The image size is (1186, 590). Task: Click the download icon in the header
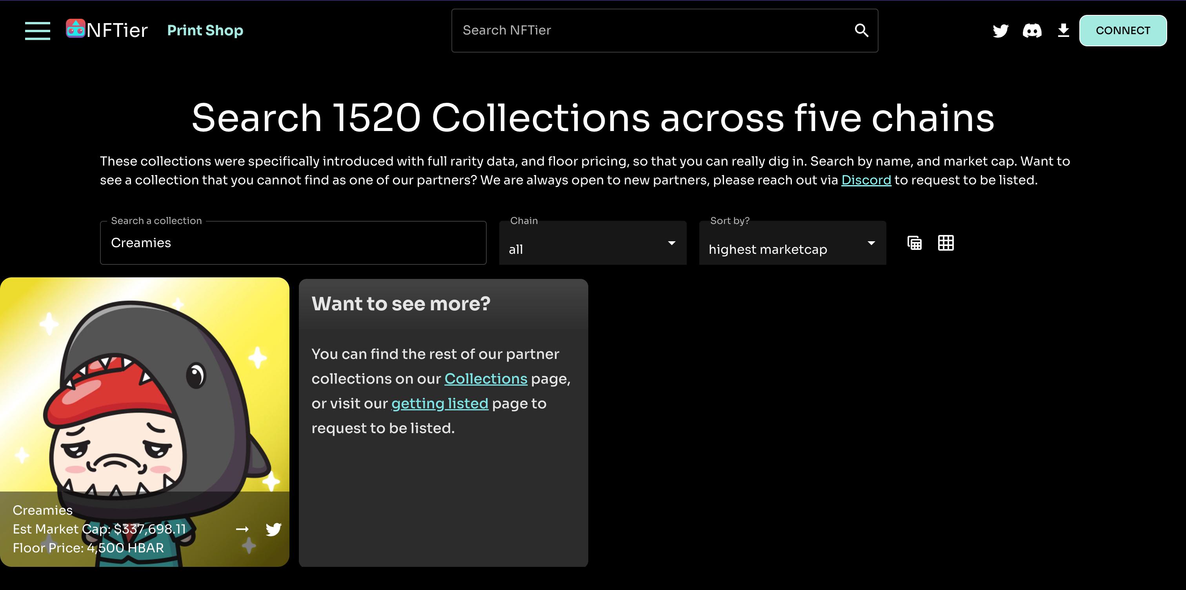1064,30
